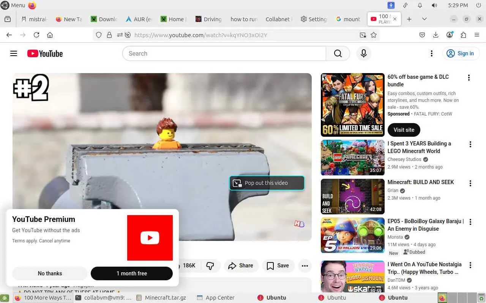Open the power menu icon in top panel
486x303 pixels.
coord(478,5)
